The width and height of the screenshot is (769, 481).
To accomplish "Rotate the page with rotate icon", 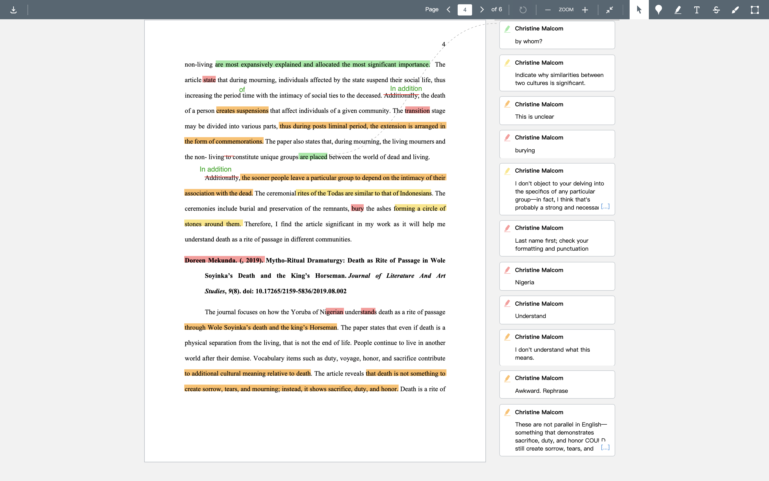I will point(523,10).
